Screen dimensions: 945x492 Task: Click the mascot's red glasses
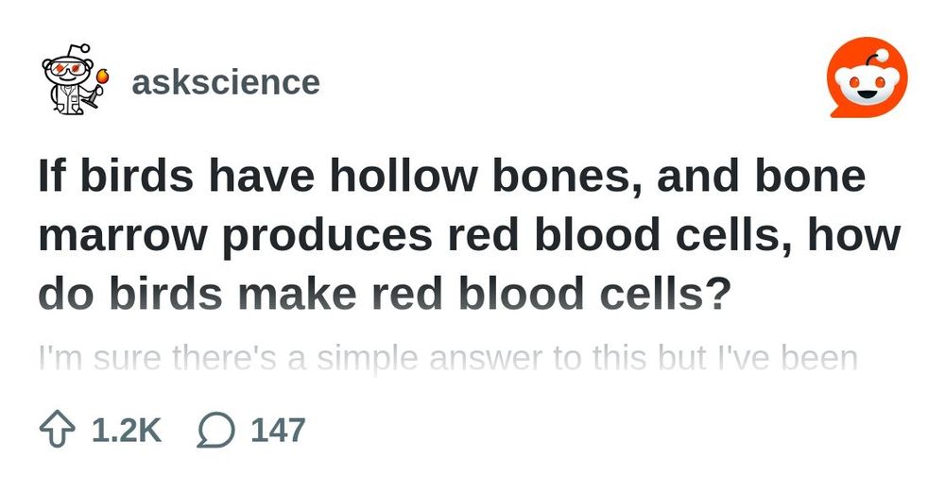coord(70,71)
